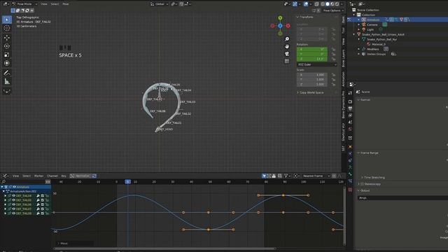
Task: Toggle the camera view icon in viewport
Action: tap(287, 54)
